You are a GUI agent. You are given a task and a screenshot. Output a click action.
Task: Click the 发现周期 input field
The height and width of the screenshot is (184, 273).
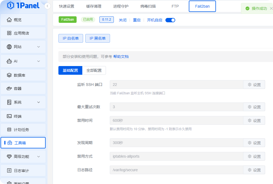(176, 143)
